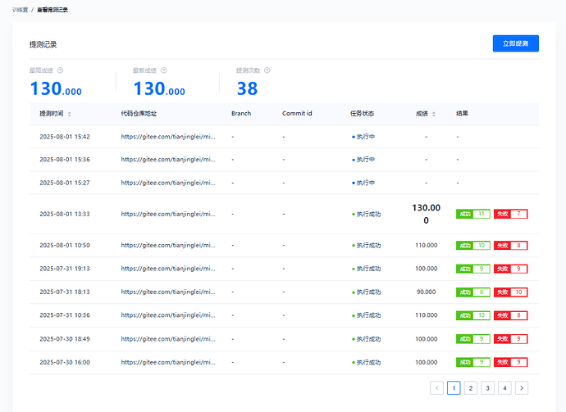Click the red 失败 7 tag

click(510, 214)
